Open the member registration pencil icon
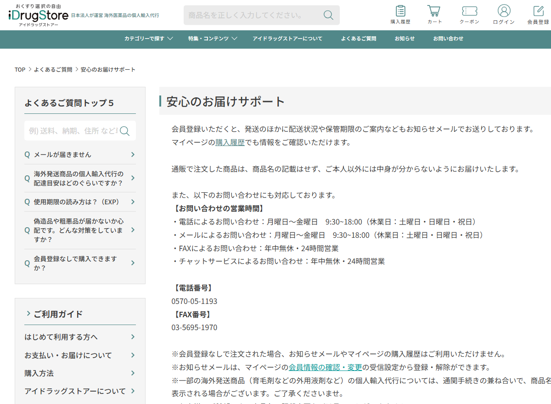Screen dimensions: 551x404 [538, 11]
